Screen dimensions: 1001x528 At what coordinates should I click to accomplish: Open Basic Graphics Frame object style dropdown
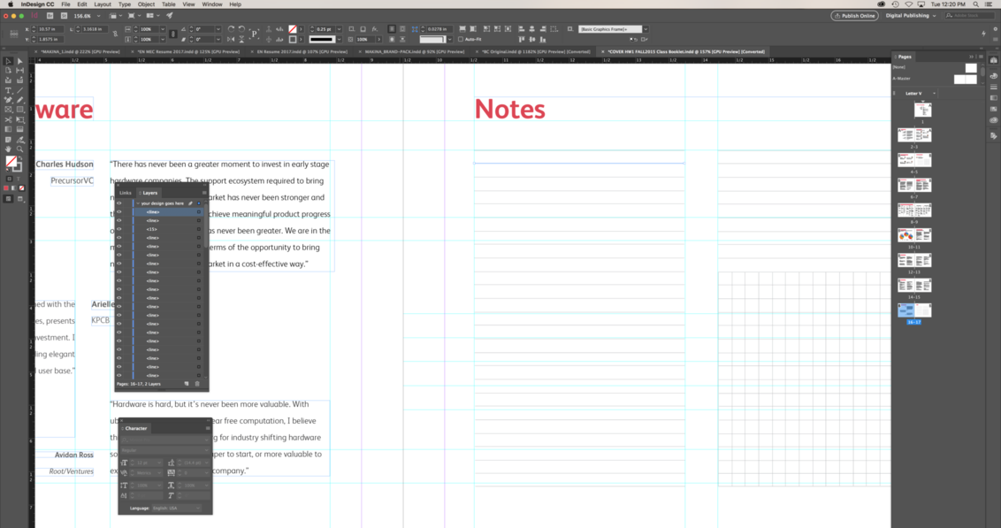pyautogui.click(x=646, y=29)
